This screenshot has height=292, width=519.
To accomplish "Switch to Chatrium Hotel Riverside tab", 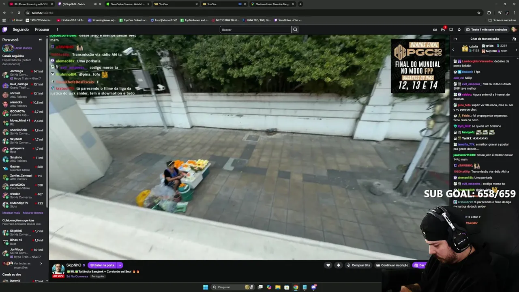I will pos(272,4).
